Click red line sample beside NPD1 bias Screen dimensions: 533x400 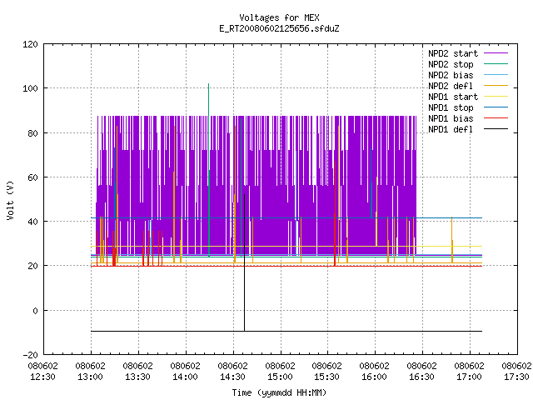496,118
